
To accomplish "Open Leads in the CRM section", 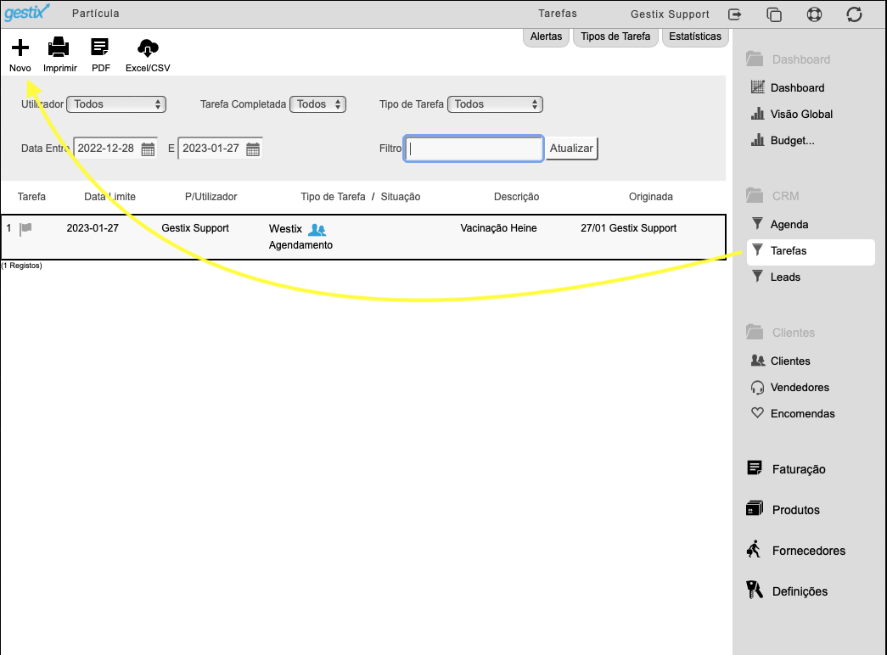I will (x=785, y=277).
